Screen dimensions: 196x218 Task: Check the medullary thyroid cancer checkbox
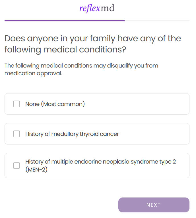click(16, 134)
